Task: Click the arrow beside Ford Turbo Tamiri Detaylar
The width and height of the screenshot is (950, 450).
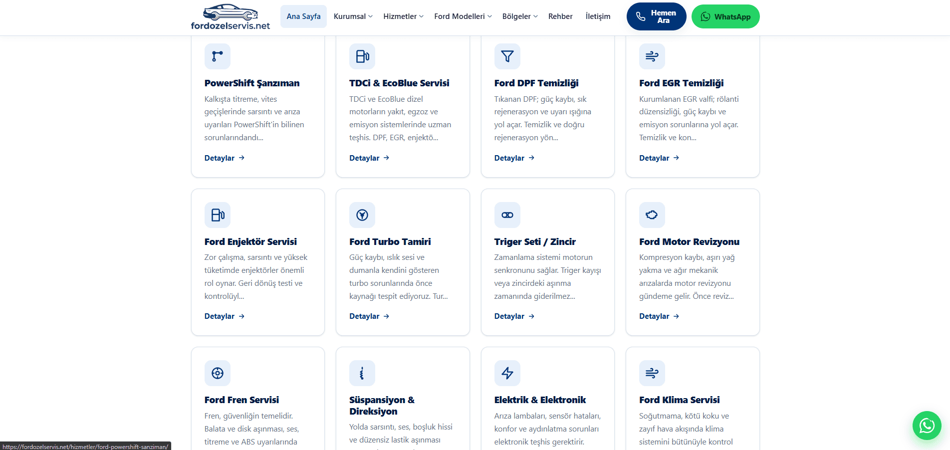Action: point(386,316)
